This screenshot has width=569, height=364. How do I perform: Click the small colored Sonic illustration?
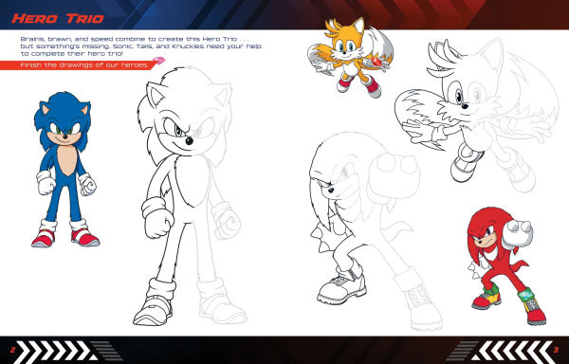point(64,170)
